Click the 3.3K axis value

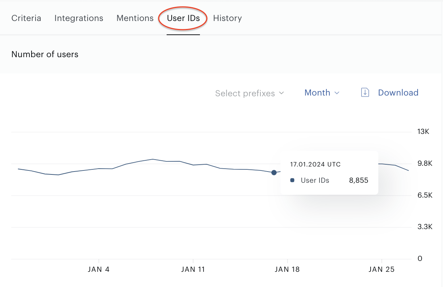coord(425,227)
